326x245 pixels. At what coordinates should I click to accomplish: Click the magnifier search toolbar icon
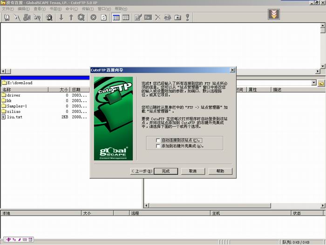pyautogui.click(x=49, y=18)
